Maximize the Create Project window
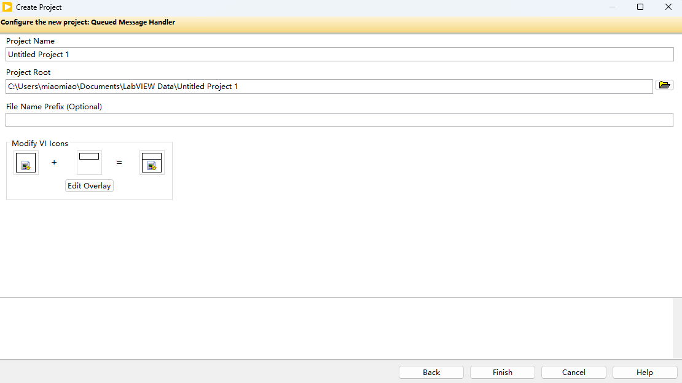 coord(640,7)
